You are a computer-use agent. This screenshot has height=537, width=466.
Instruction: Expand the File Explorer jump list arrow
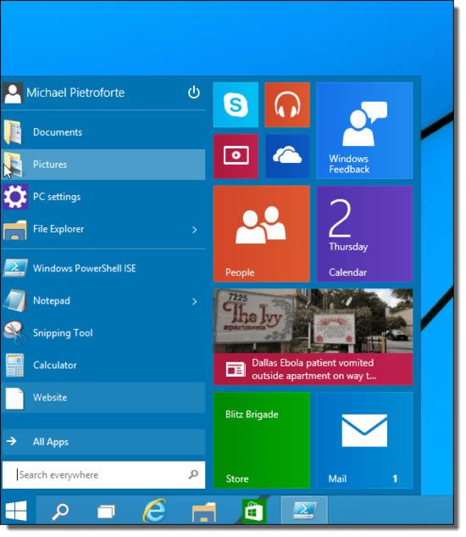pyautogui.click(x=194, y=230)
